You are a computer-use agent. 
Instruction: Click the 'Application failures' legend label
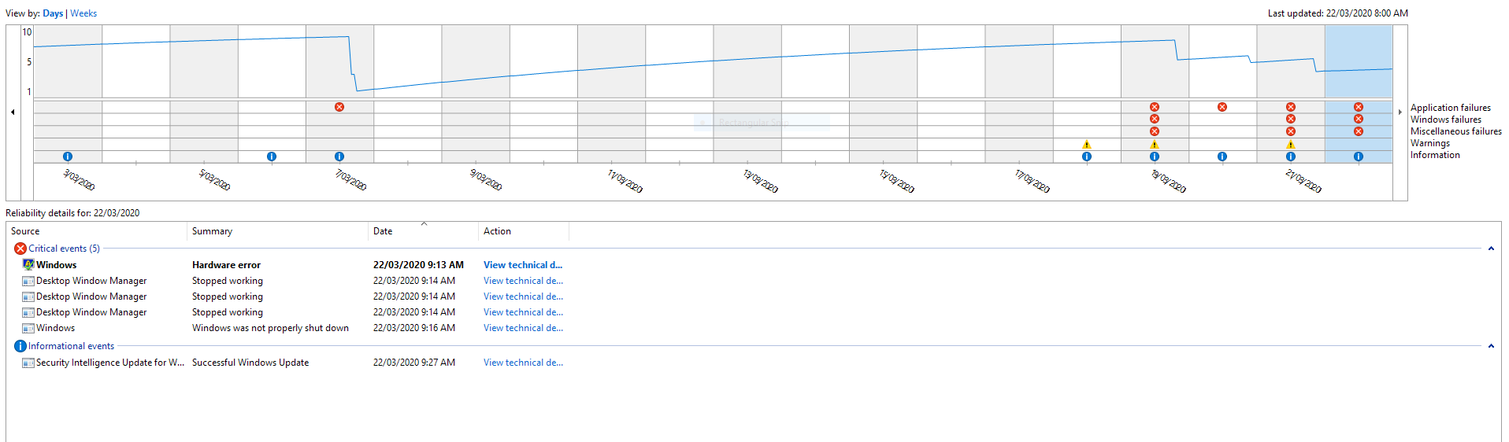pos(1451,108)
